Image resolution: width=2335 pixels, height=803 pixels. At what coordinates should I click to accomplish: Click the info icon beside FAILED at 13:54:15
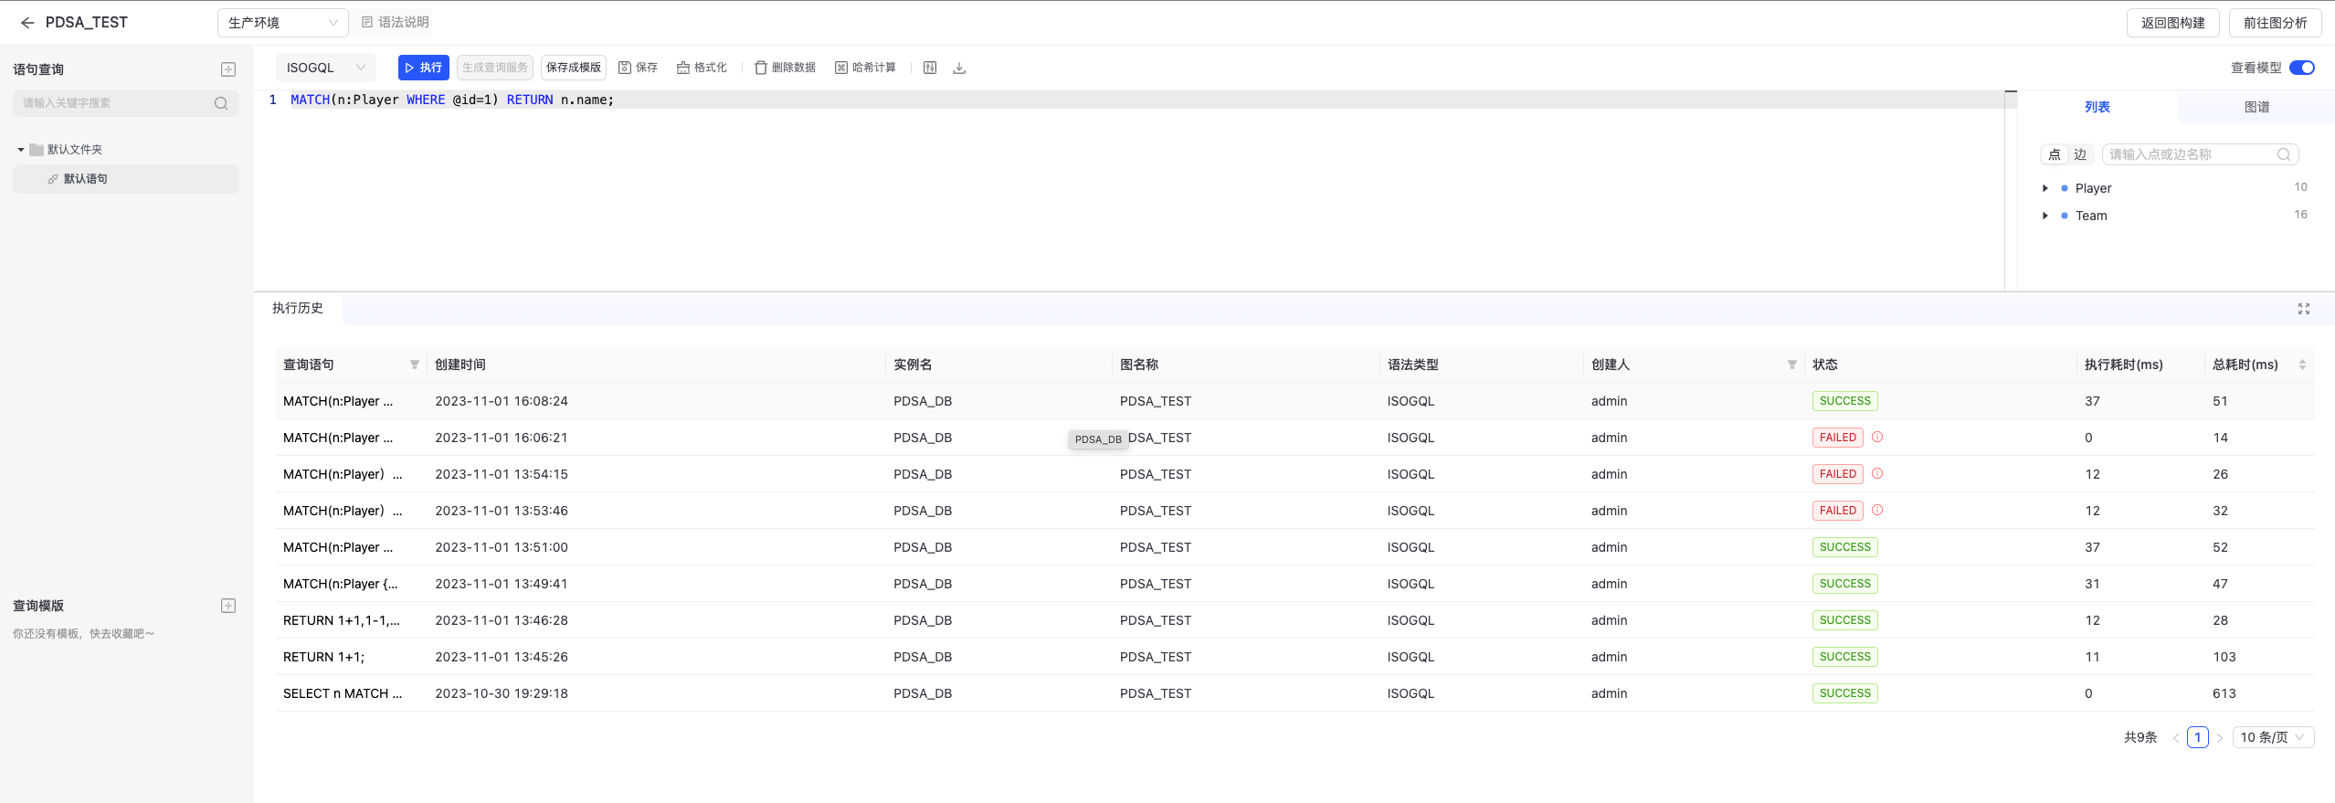(1877, 473)
